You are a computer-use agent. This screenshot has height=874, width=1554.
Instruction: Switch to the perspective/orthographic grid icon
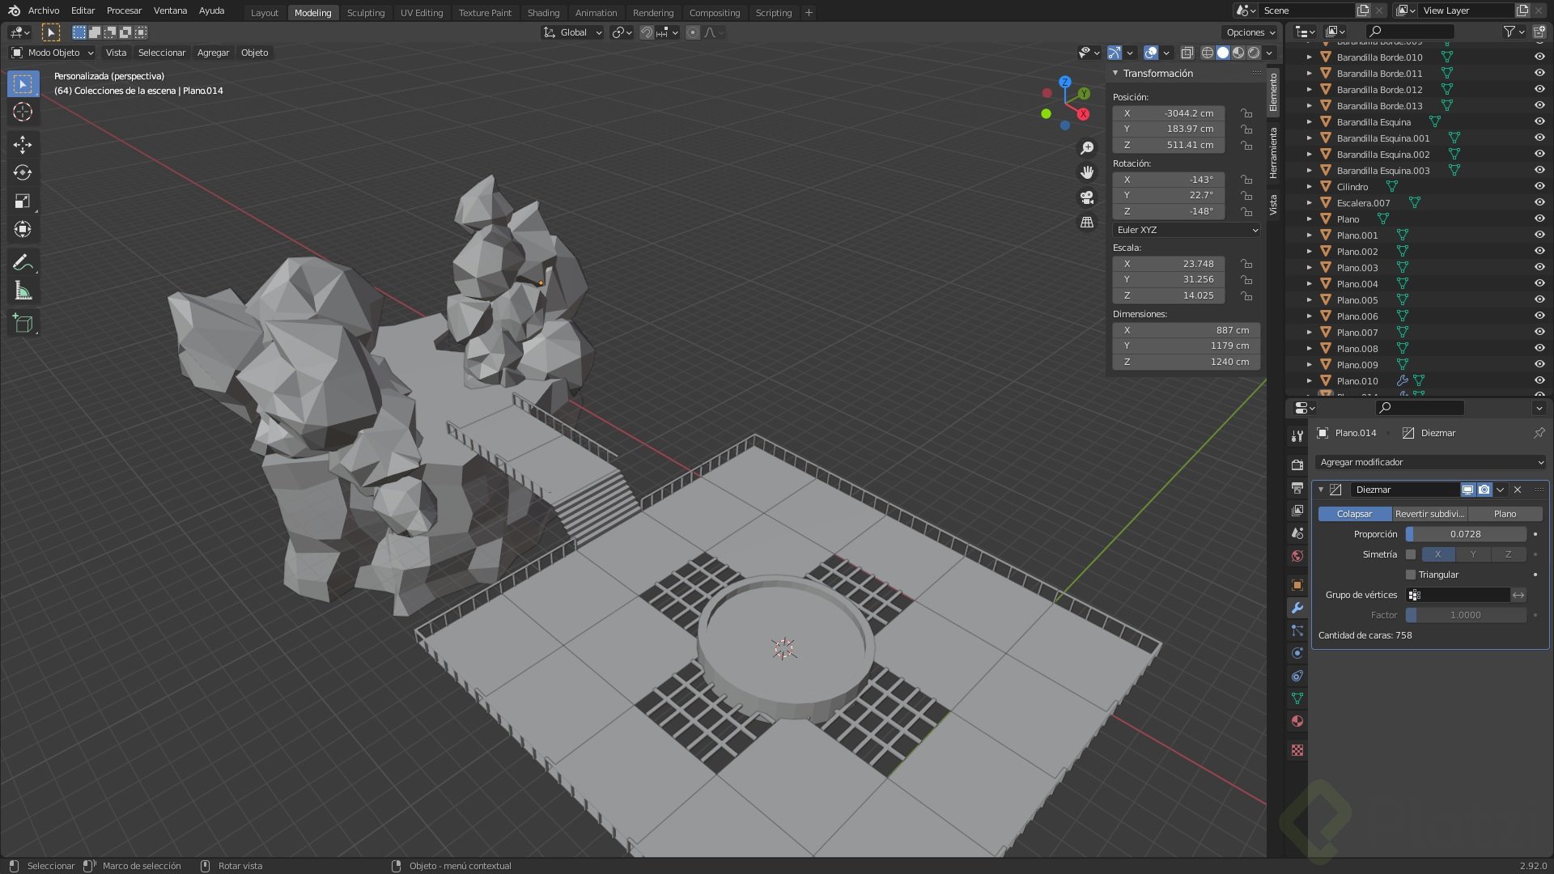click(1087, 222)
